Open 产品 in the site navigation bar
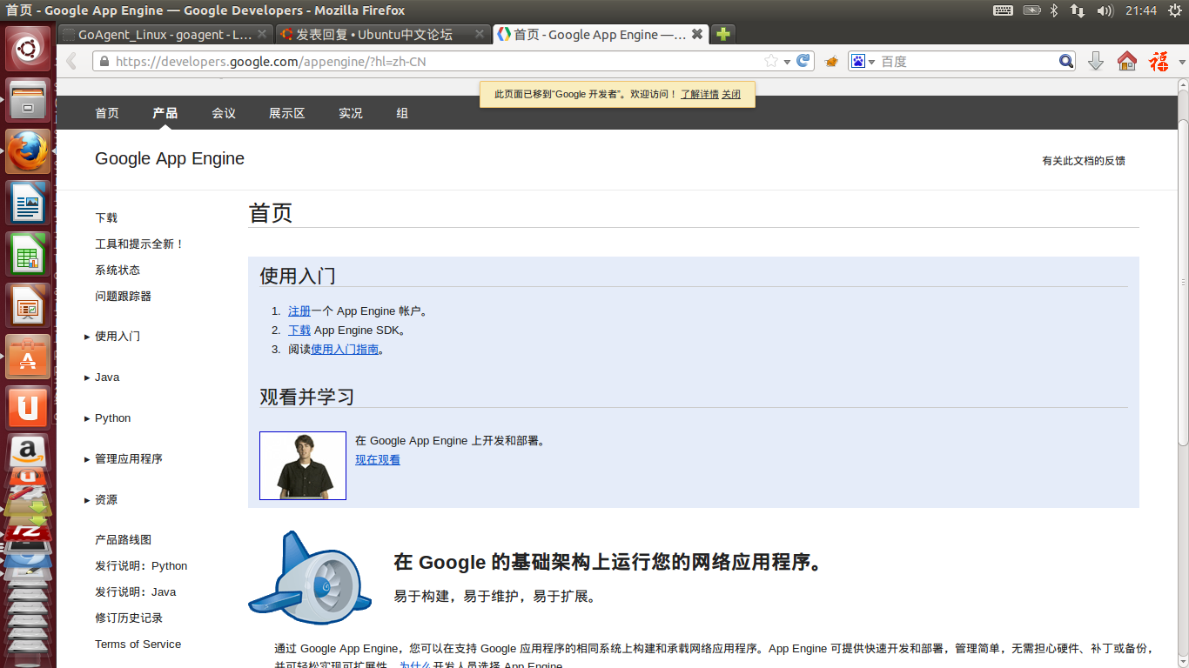 (x=165, y=113)
